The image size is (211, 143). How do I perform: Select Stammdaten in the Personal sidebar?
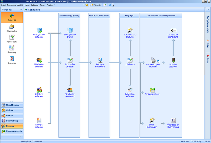pos(12,27)
